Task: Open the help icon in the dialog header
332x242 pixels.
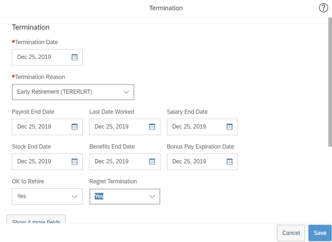Action: click(x=323, y=8)
